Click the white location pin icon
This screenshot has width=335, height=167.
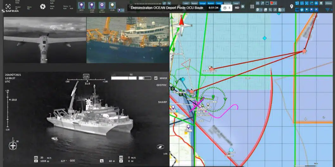click(x=292, y=6)
